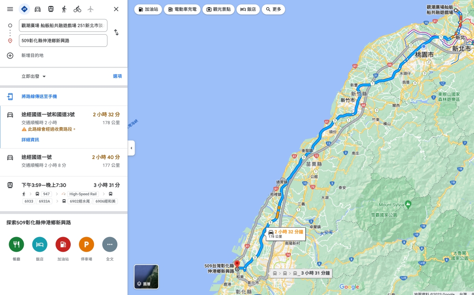474x295 pixels.
Task: Collapse the side panel arrow
Action: coord(132,148)
